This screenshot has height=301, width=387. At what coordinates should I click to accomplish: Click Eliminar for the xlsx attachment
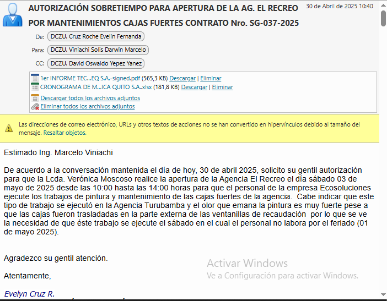point(222,87)
